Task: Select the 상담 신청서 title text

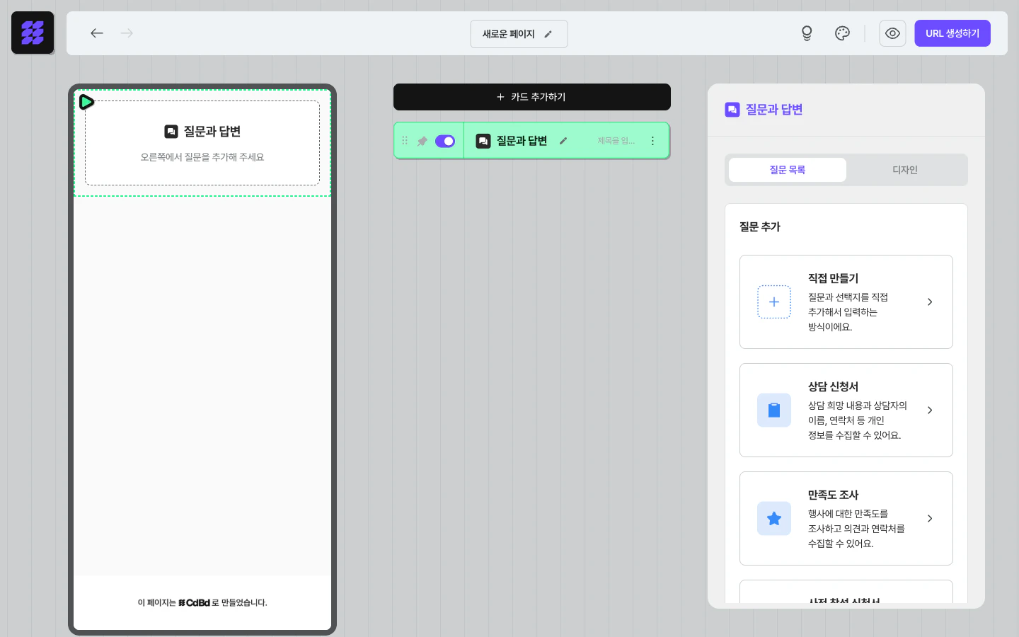Action: [x=833, y=386]
